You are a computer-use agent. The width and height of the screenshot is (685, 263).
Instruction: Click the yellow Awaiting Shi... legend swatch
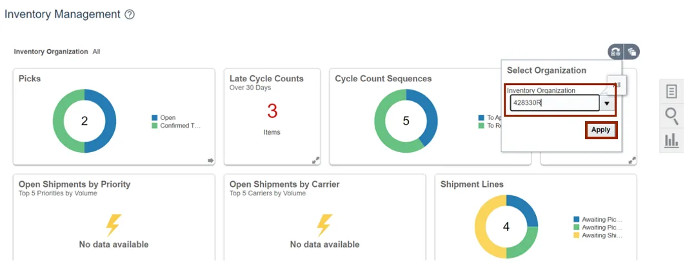pos(577,235)
